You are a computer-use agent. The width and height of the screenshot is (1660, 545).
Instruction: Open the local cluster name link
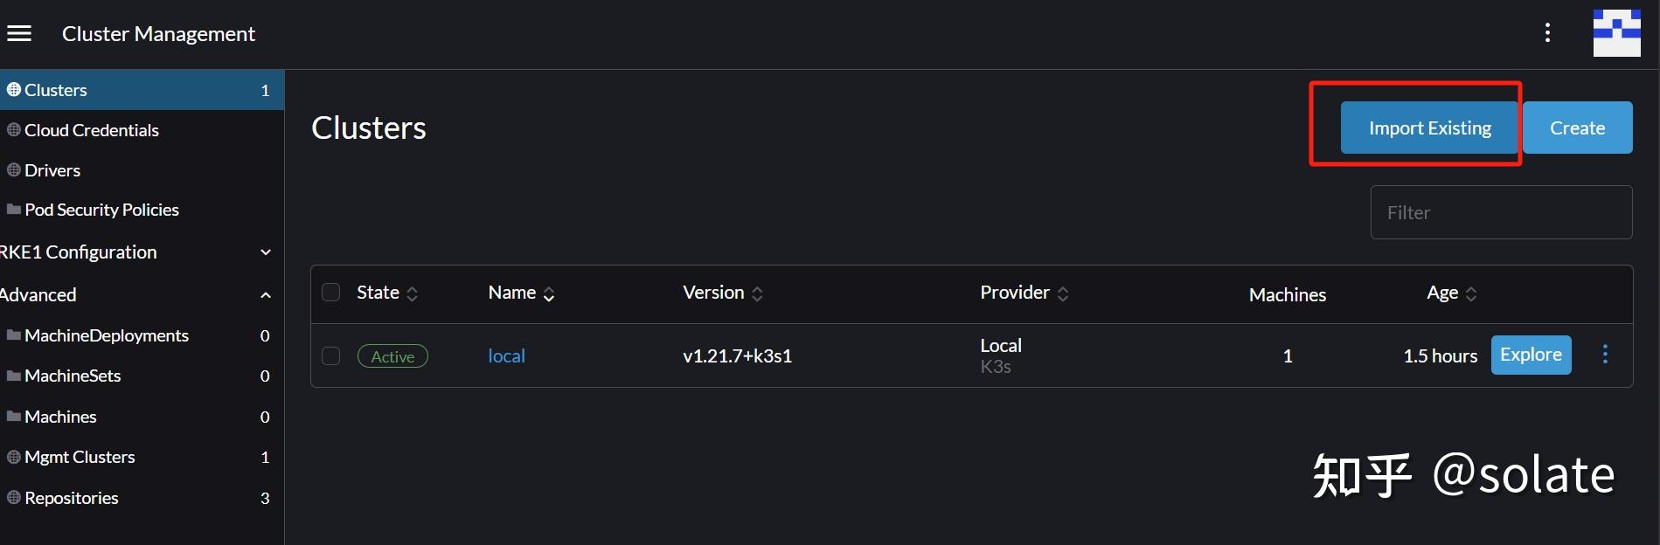tap(506, 356)
